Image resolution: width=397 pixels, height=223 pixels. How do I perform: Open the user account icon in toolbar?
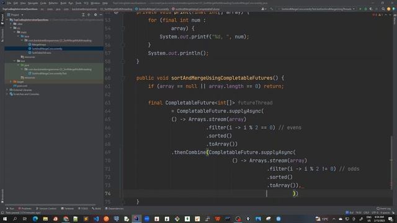click(264, 9)
